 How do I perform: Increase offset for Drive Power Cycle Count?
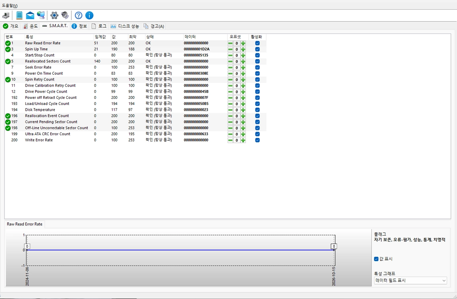[243, 92]
